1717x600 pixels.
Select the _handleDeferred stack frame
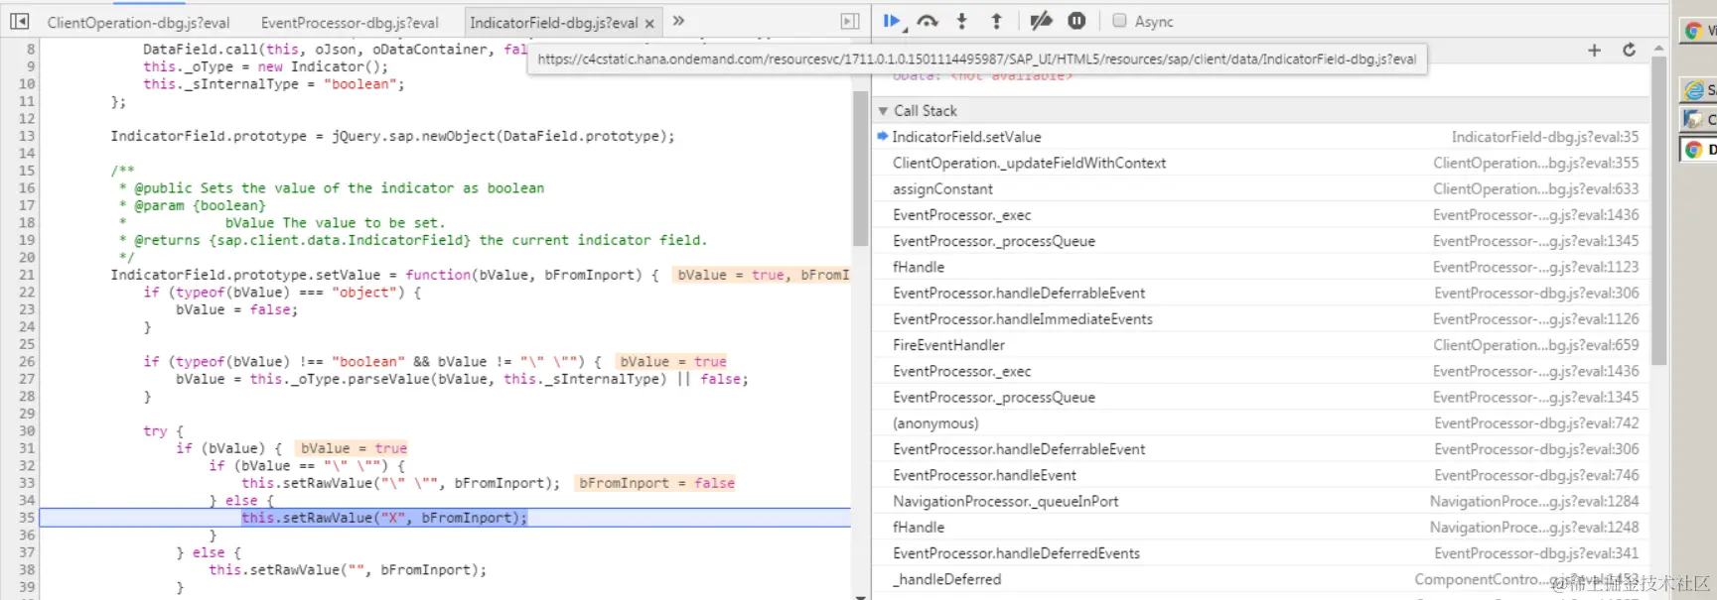point(1259,579)
